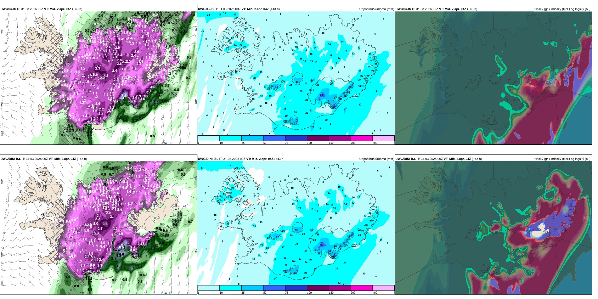Viewport: 598px width, 299px height.
Task: Click the UWC/DINI ISL header above the precipitation map
Action: click(241, 159)
